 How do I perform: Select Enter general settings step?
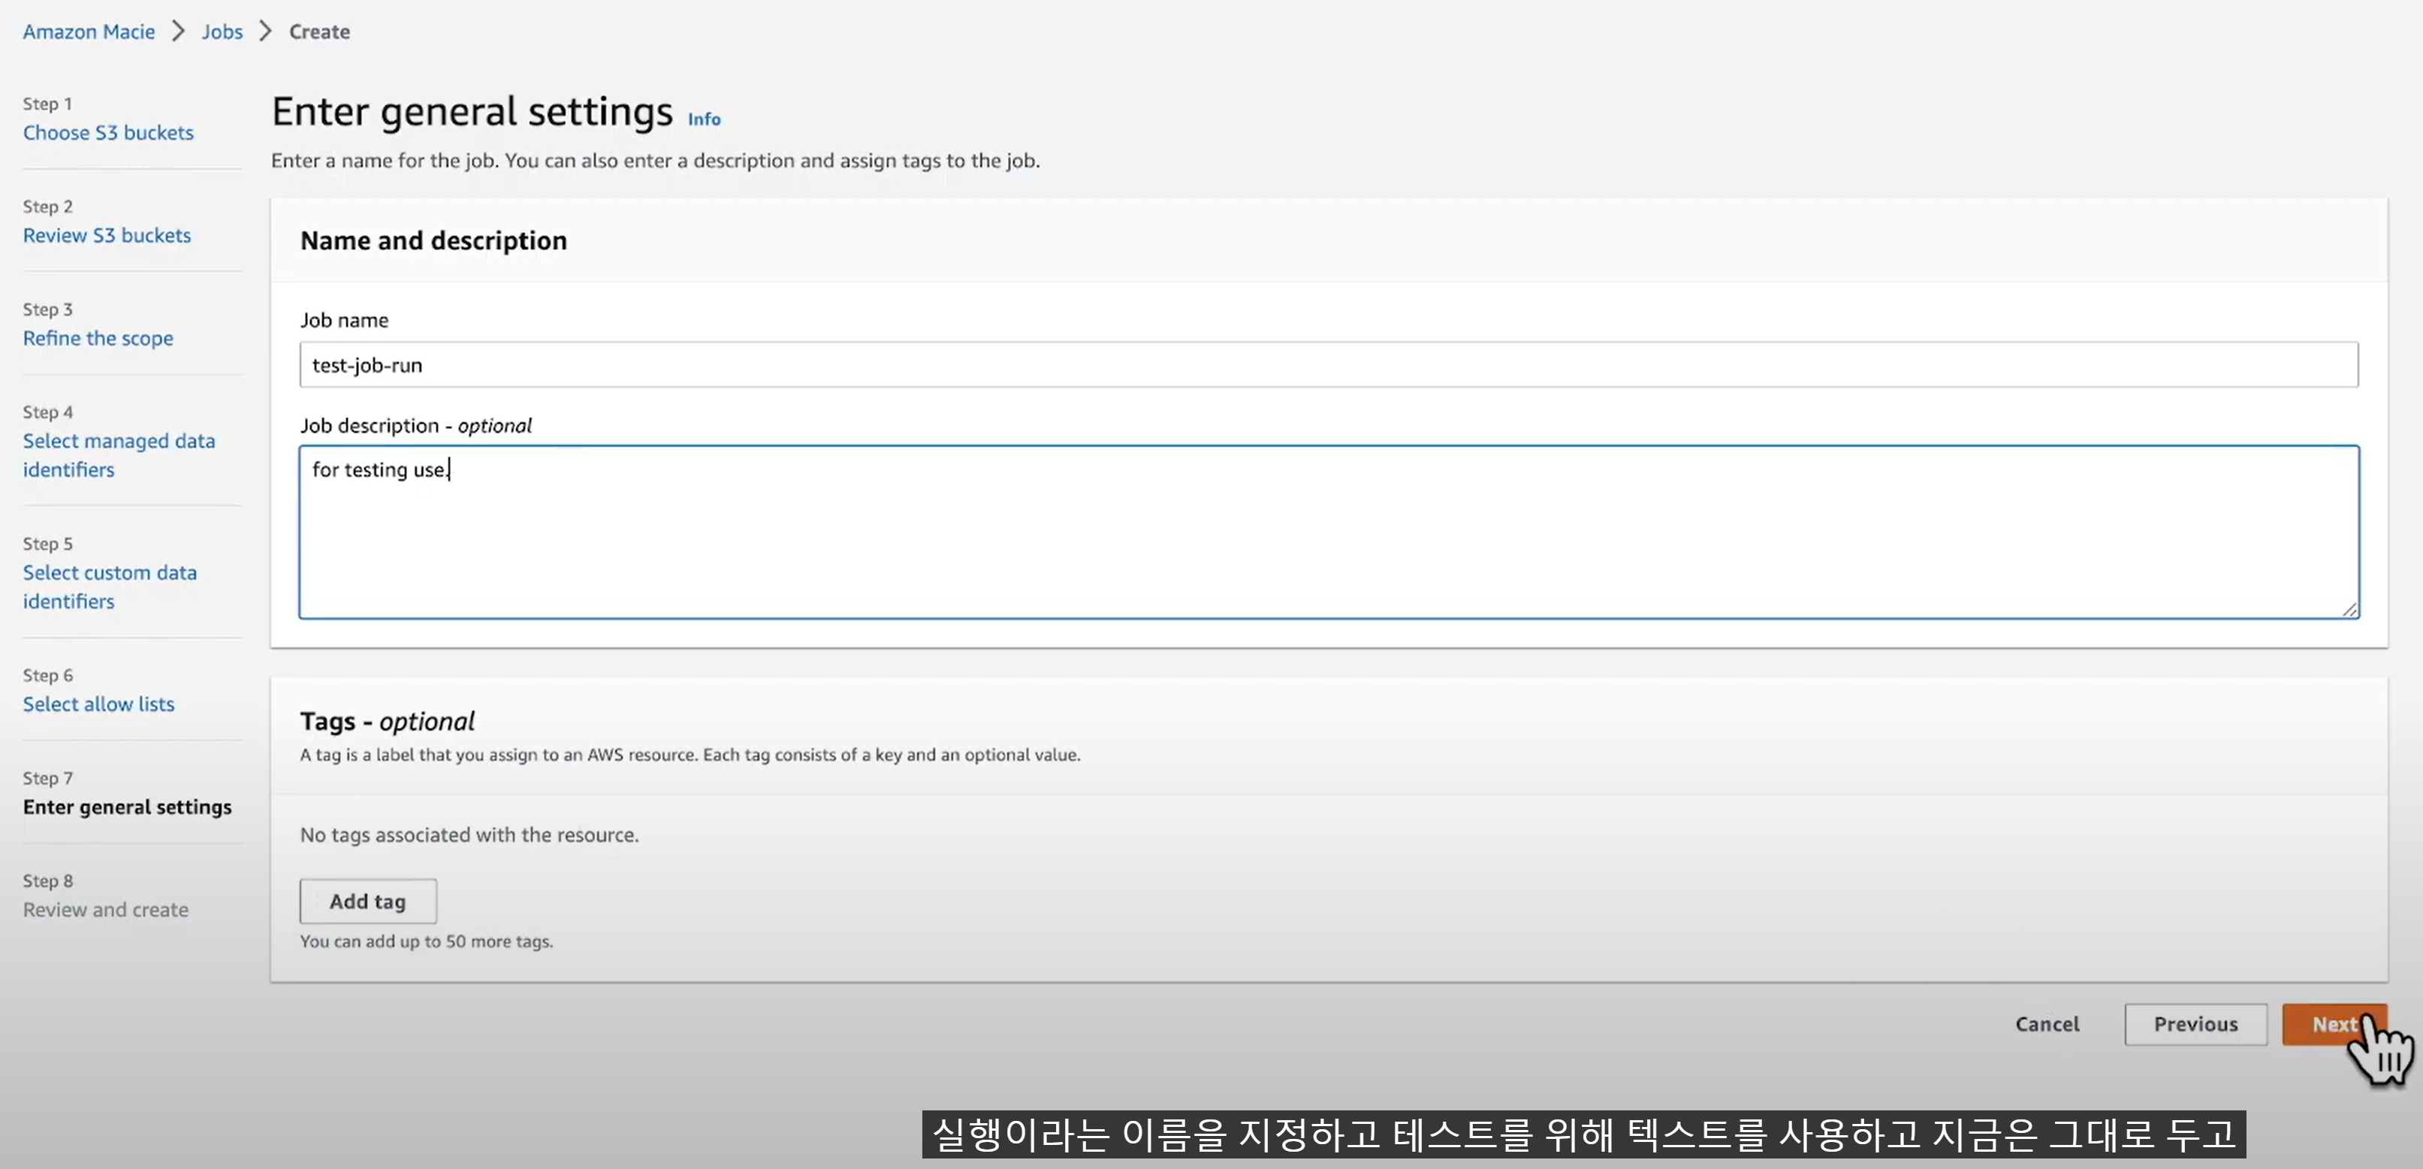[127, 807]
